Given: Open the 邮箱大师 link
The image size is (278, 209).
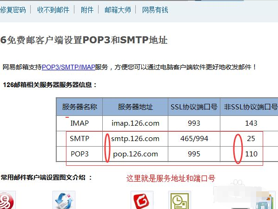Looking at the screenshot, I should tap(118, 10).
